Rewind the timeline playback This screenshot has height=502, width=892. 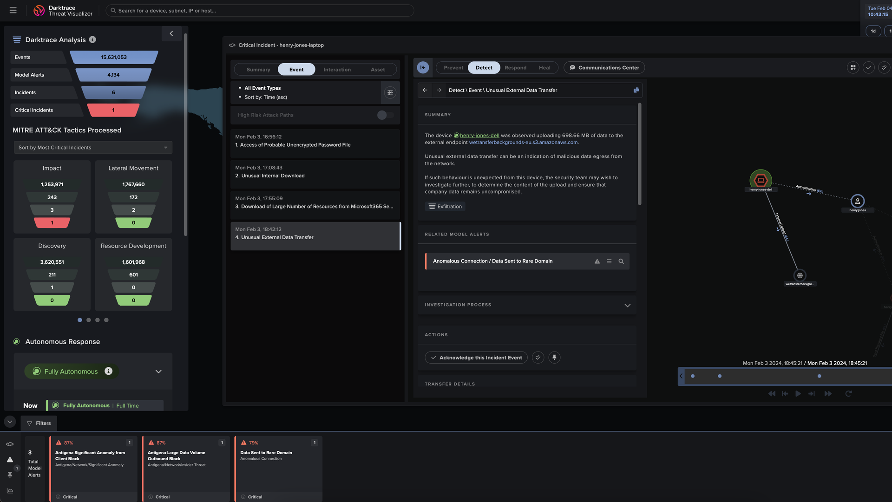click(x=772, y=394)
